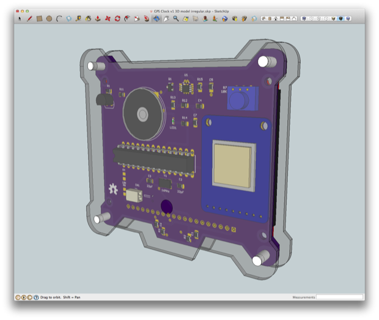This screenshot has width=379, height=320.
Task: Select the Zoom magnifier tool
Action: (x=176, y=18)
